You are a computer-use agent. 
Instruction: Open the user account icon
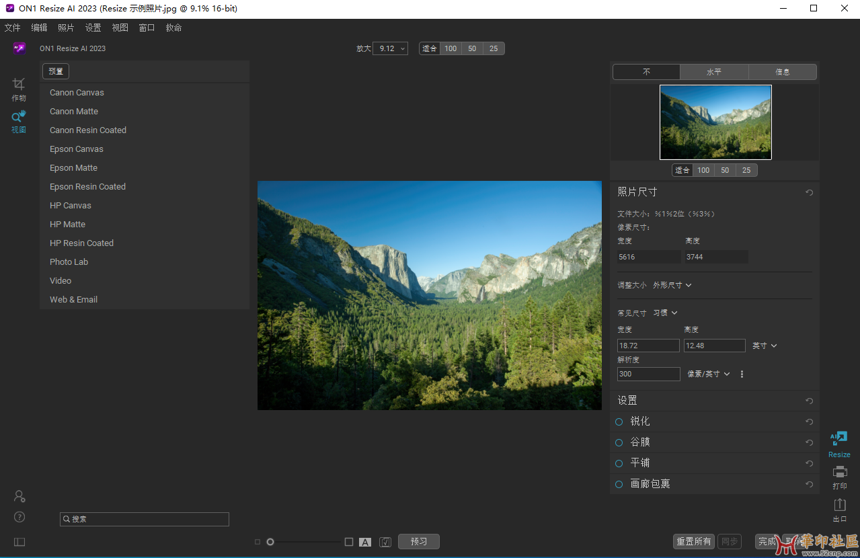click(x=19, y=496)
